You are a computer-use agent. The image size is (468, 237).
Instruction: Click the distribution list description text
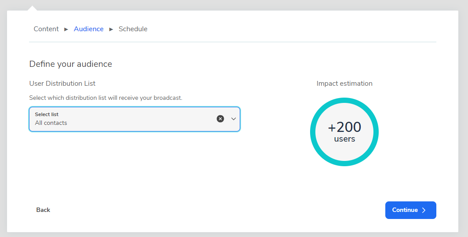point(106,98)
